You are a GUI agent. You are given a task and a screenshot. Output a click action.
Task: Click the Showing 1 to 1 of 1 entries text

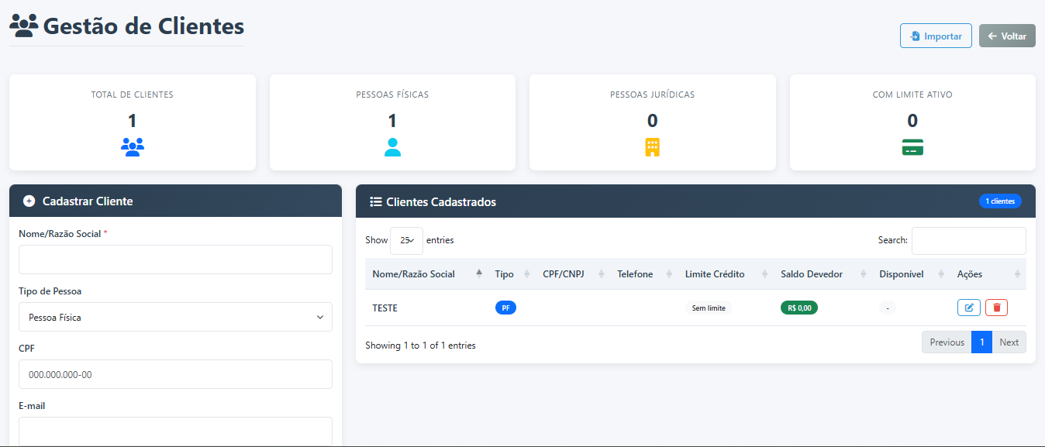pyautogui.click(x=420, y=346)
